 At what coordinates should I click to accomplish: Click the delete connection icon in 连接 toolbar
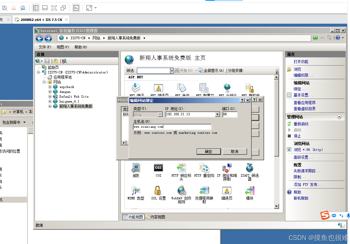point(65,61)
